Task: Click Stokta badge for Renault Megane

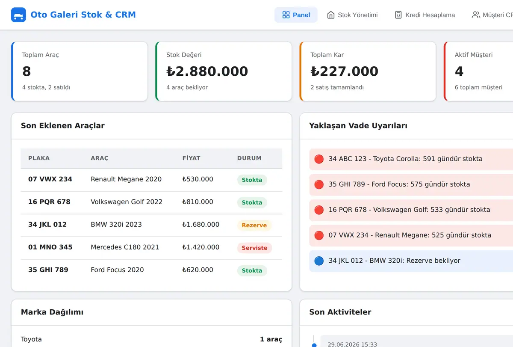Action: click(252, 180)
